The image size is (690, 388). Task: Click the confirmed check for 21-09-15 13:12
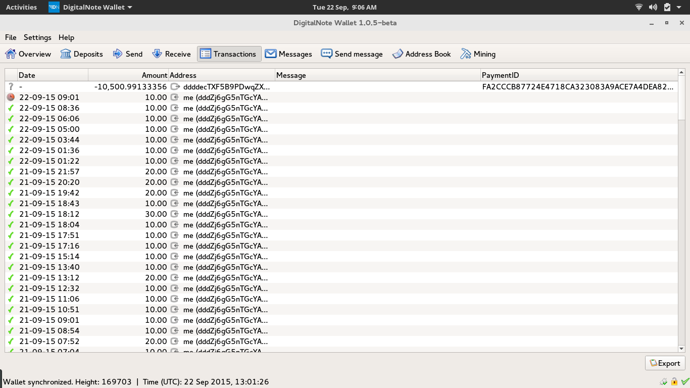coord(11,278)
